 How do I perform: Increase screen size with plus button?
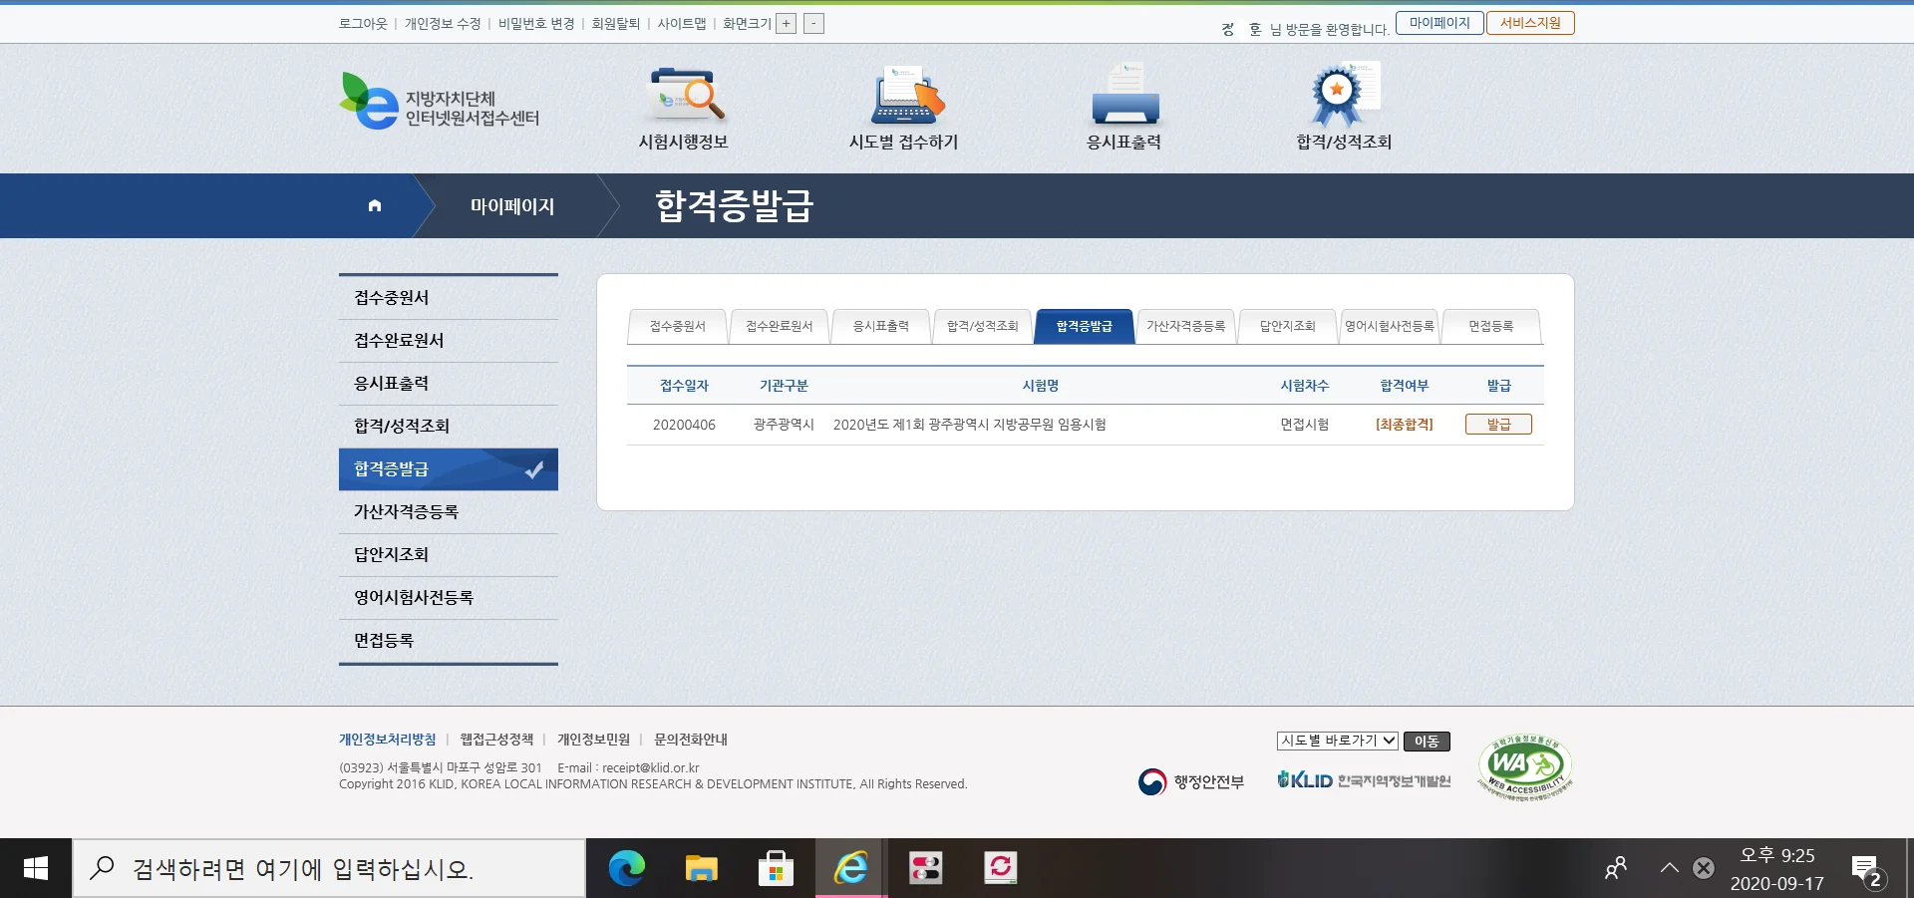coord(787,24)
